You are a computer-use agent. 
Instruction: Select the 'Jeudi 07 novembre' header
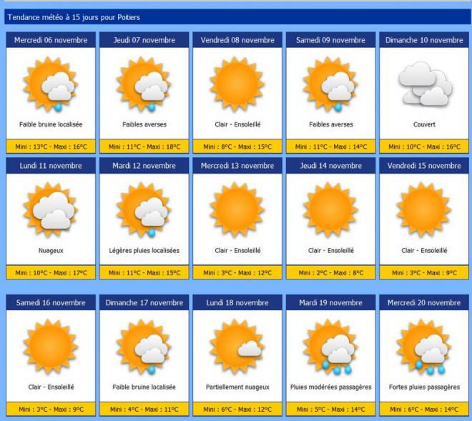[144, 40]
